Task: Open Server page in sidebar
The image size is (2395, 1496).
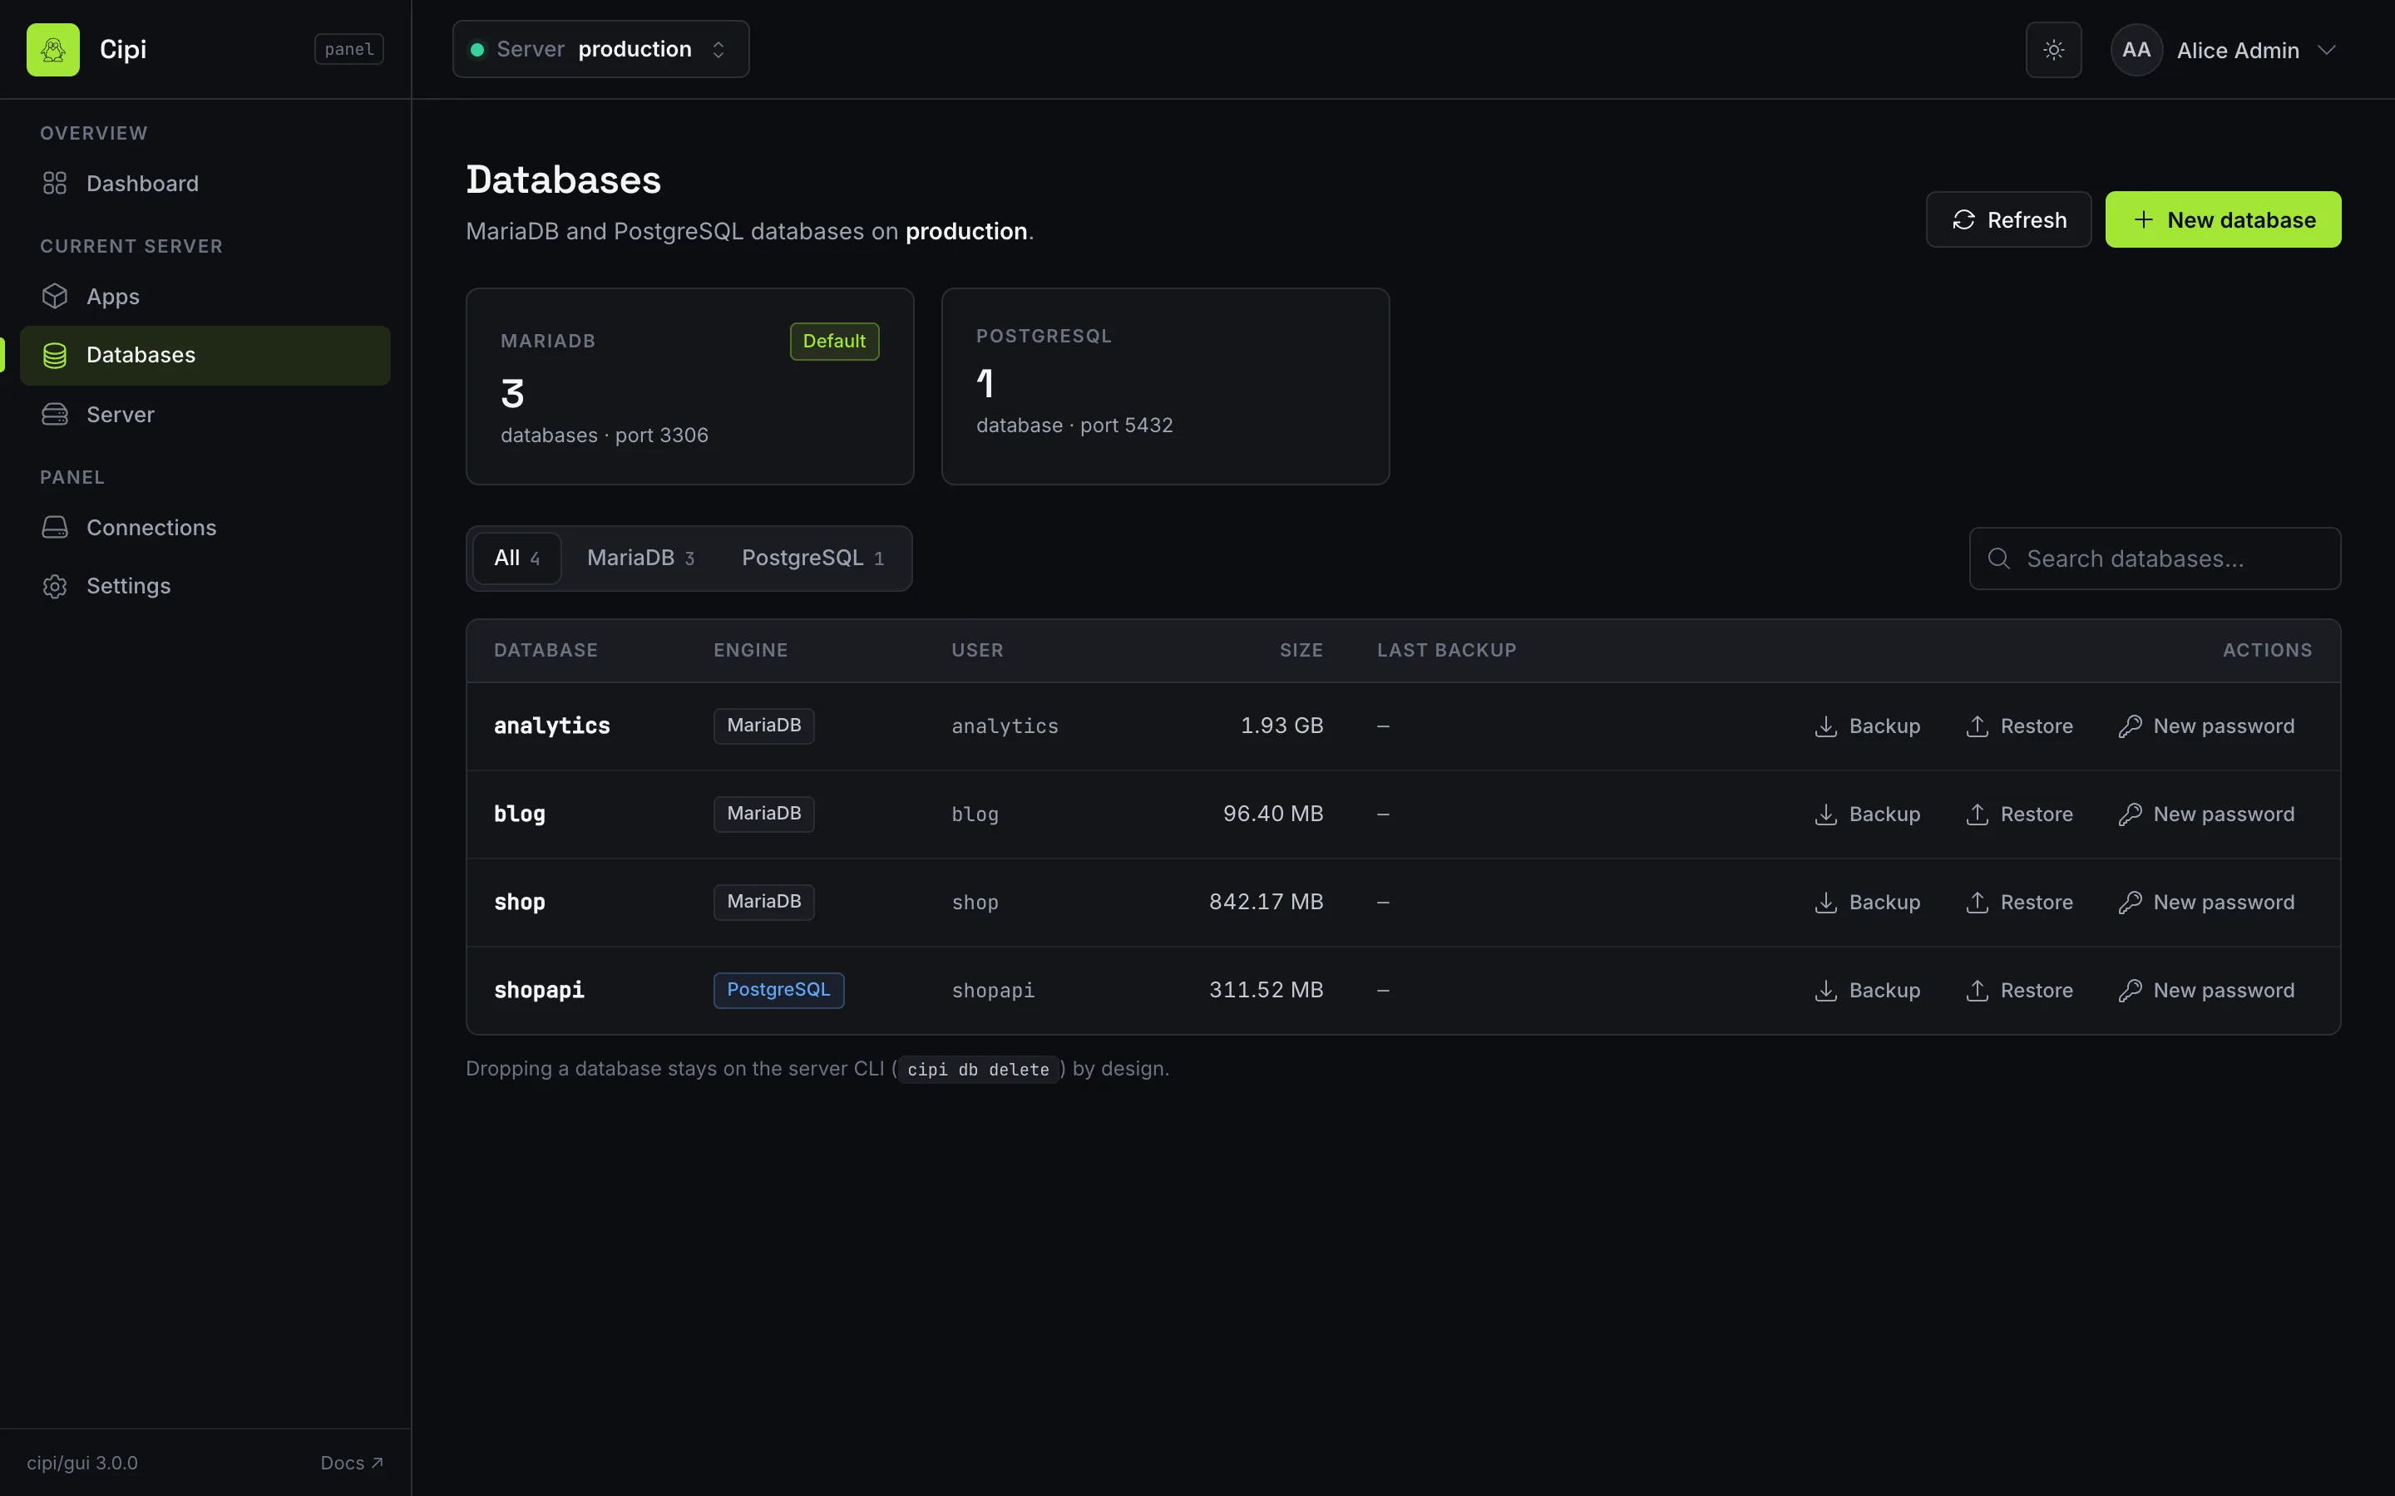Action: [x=205, y=415]
